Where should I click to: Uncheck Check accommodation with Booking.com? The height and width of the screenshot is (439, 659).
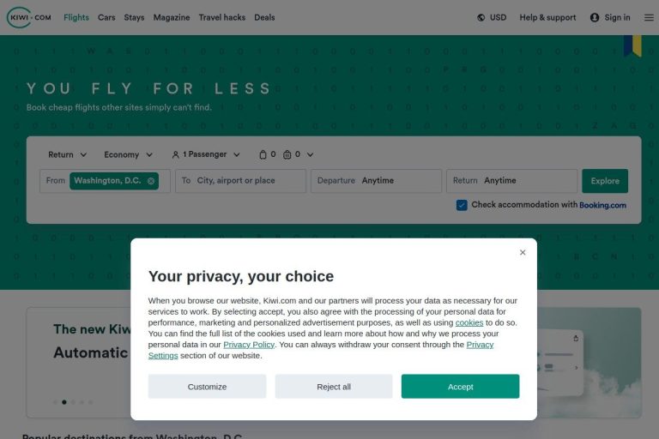pyautogui.click(x=462, y=205)
